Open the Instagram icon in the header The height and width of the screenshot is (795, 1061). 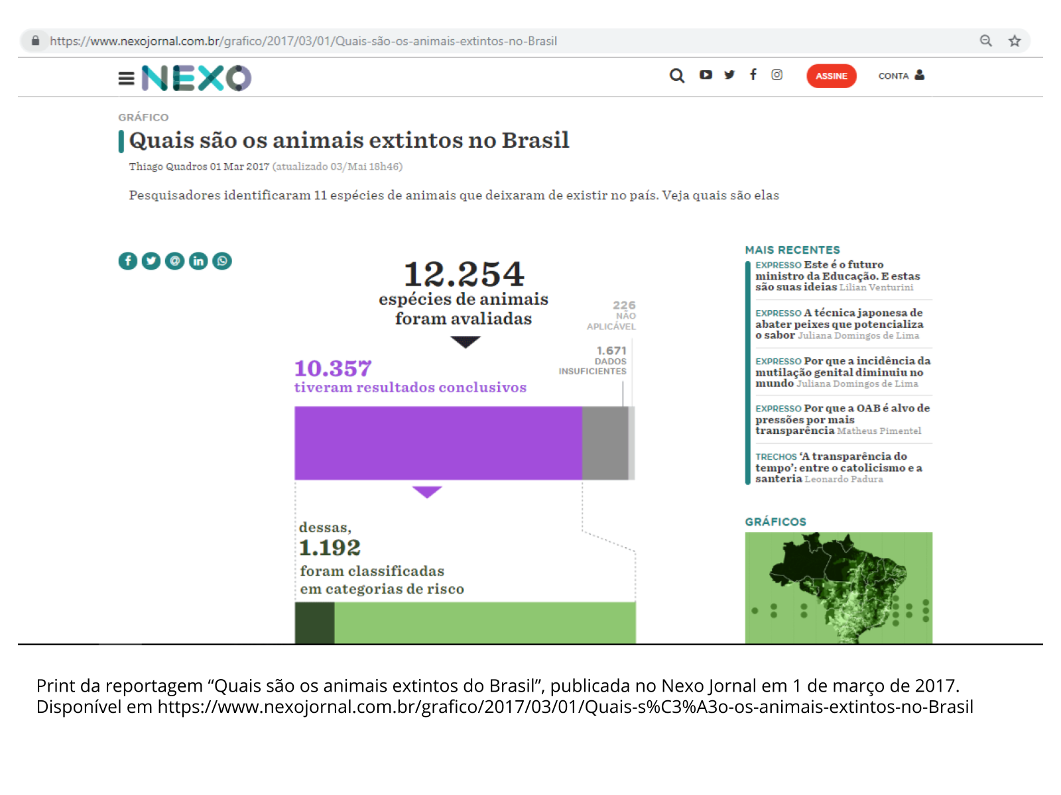point(777,75)
